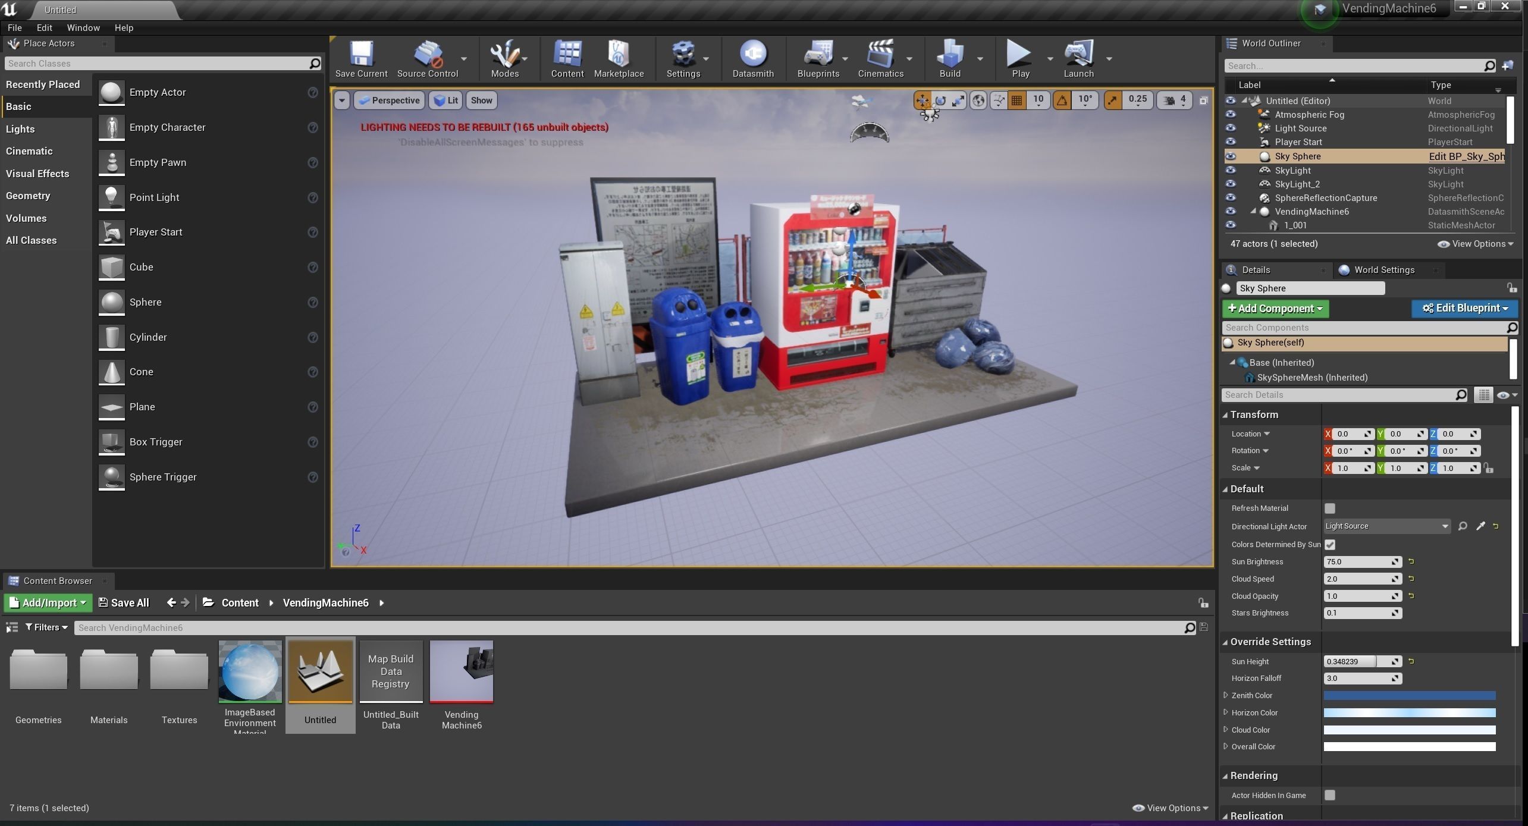Click the Play toolbar icon
Viewport: 1528px width, 826px height.
(1019, 58)
